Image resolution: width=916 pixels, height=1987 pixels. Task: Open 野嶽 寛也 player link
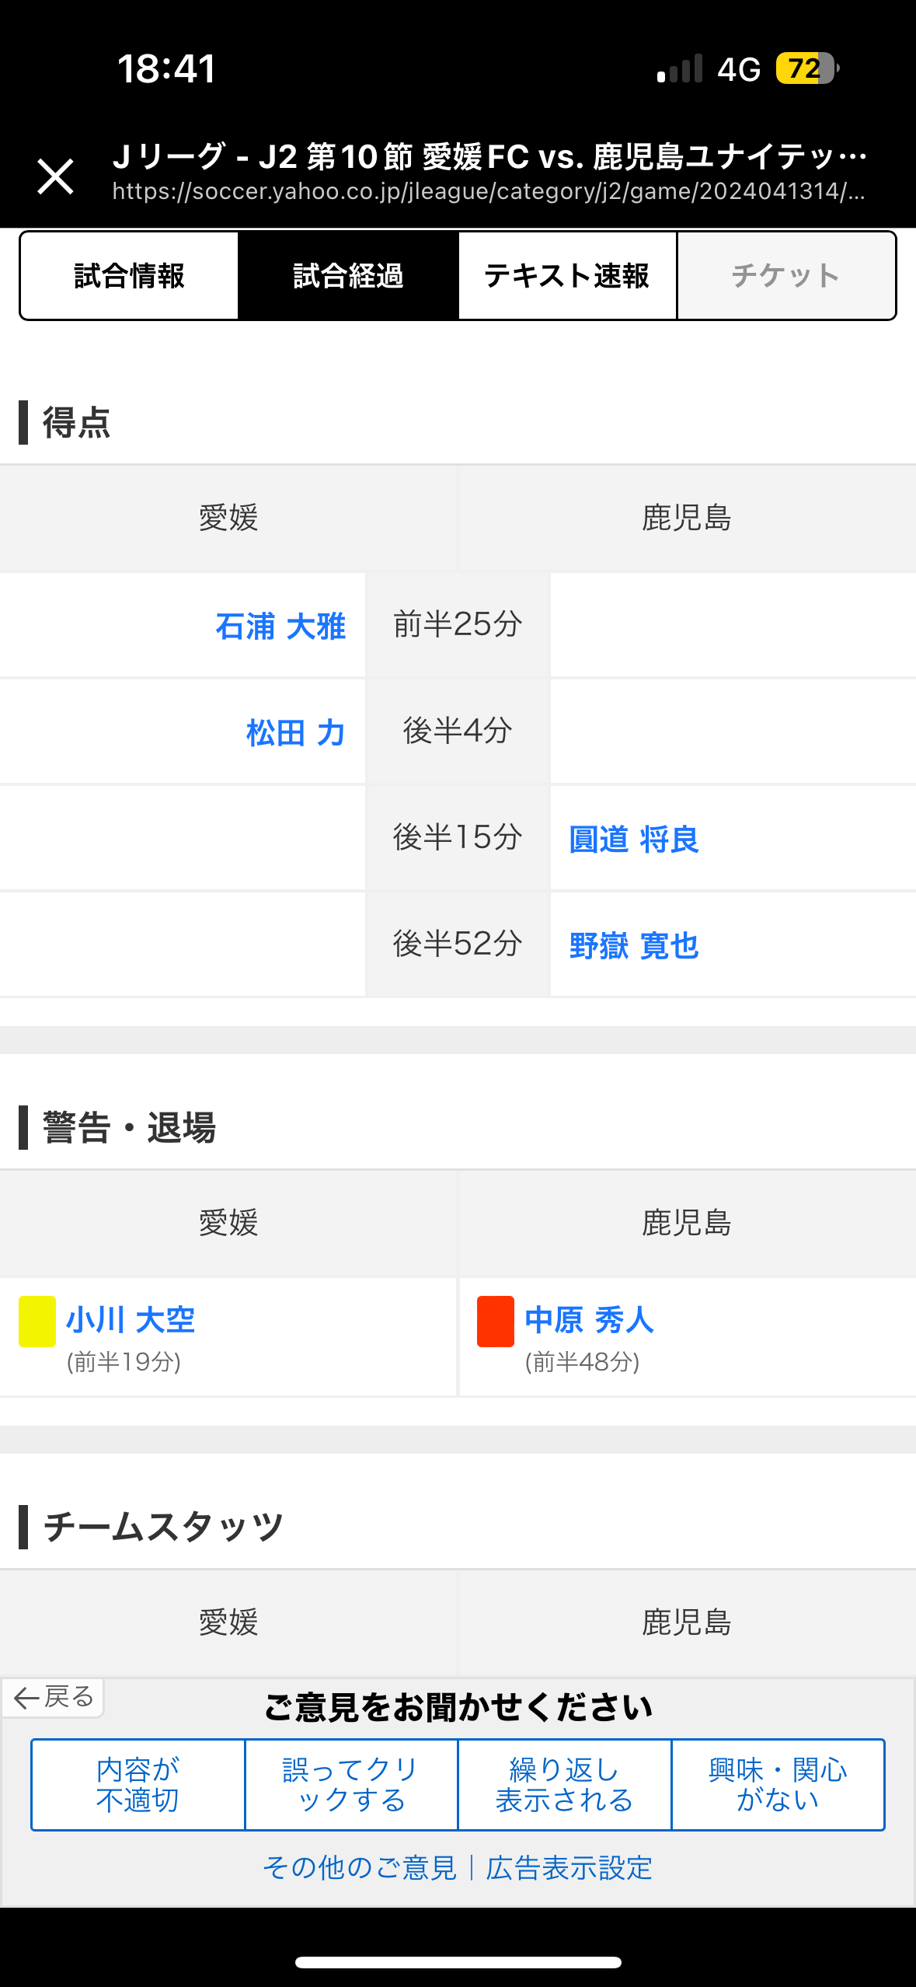[x=634, y=946]
